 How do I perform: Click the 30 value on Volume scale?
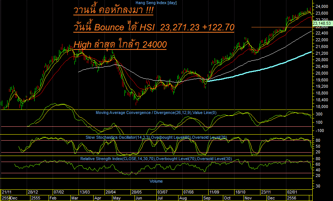click(318, 186)
